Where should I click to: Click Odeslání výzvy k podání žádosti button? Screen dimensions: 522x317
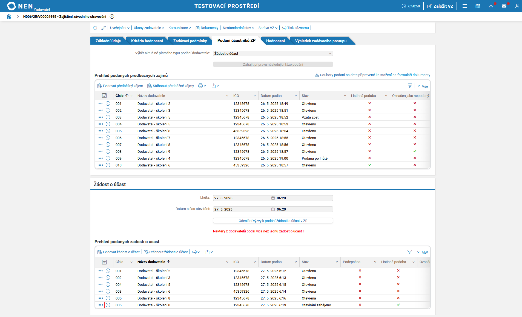273,221
